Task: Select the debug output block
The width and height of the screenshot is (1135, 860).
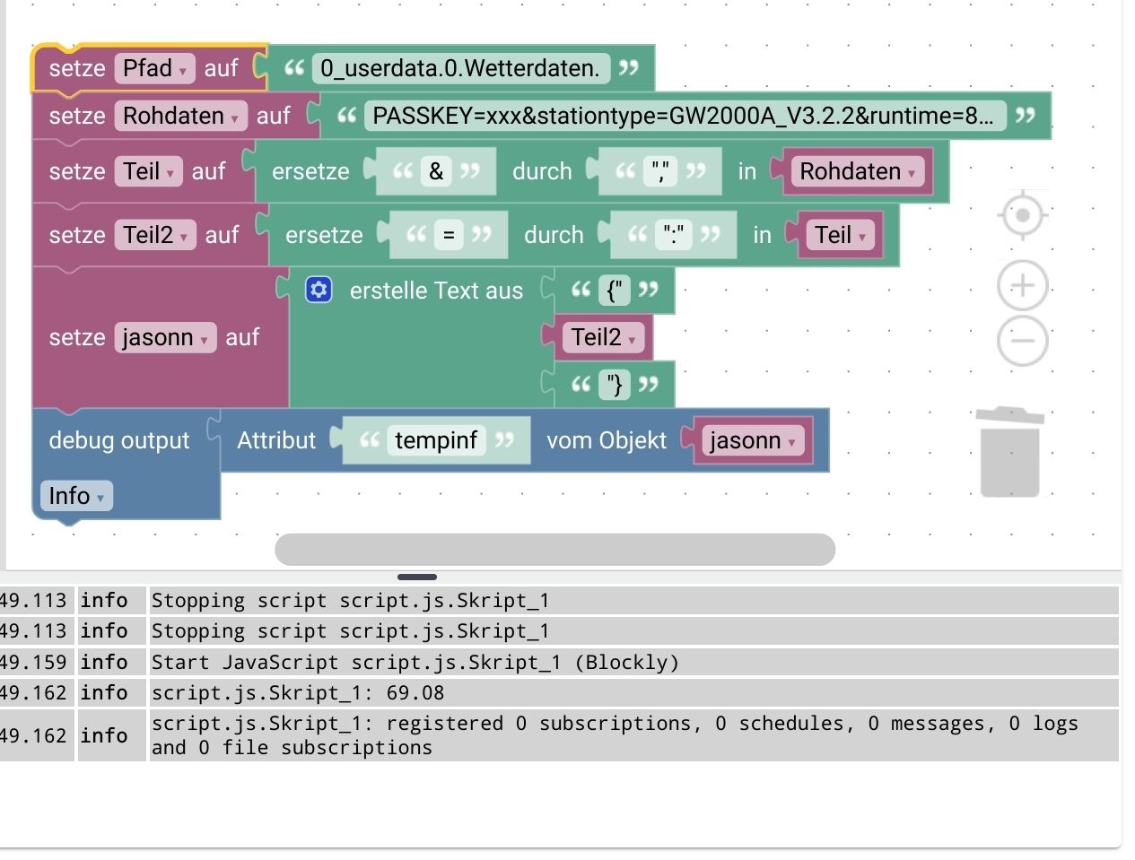Action: [x=118, y=440]
